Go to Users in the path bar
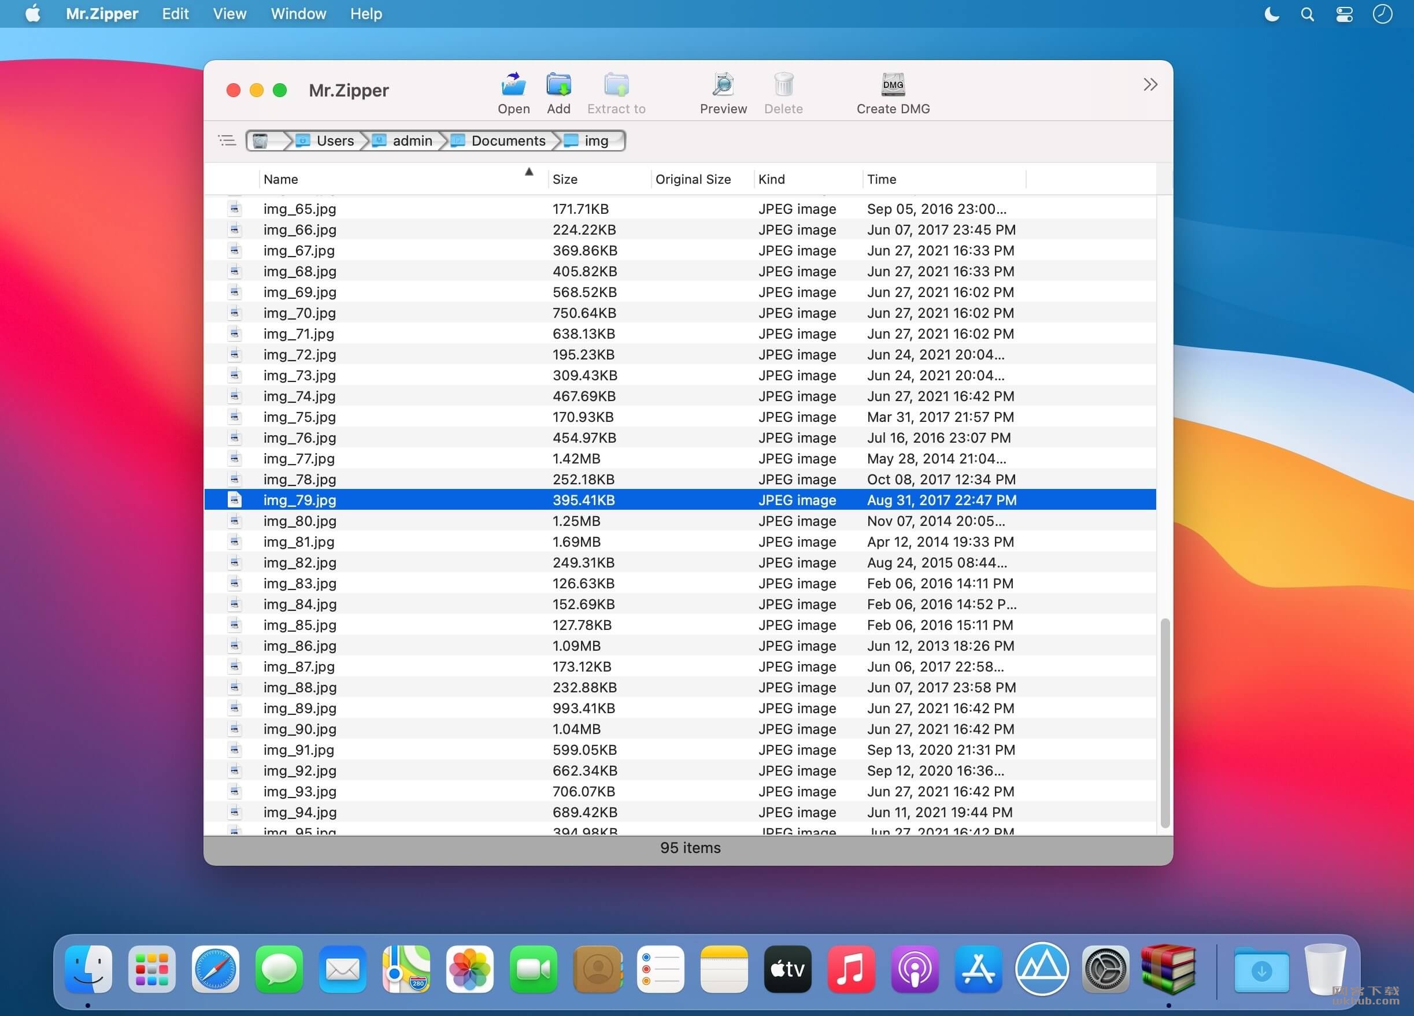The image size is (1414, 1016). pyautogui.click(x=326, y=141)
